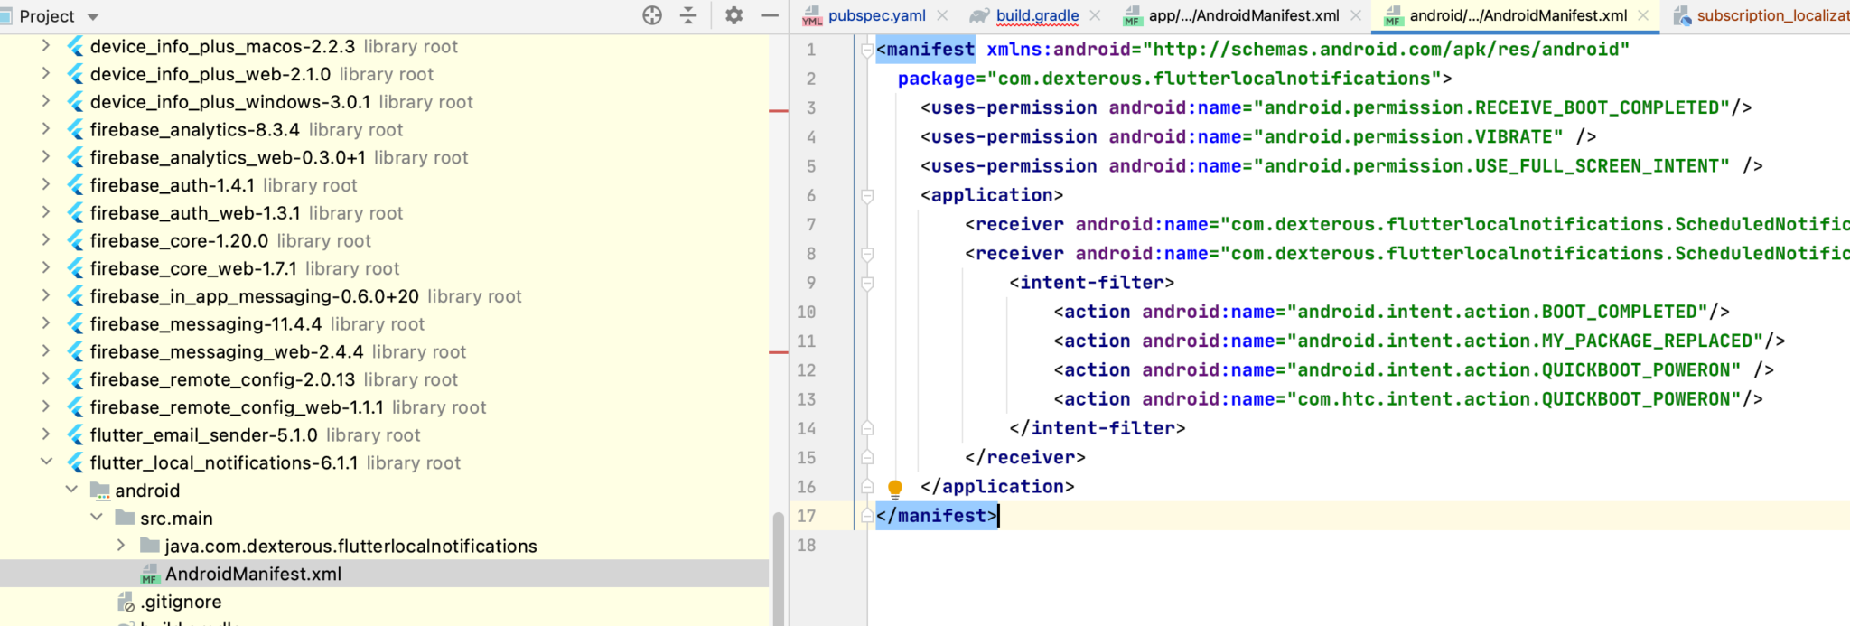Screen dimensions: 1850x626
Task: Expand firebase_messaging-11.4.4 library
Action: 46,323
